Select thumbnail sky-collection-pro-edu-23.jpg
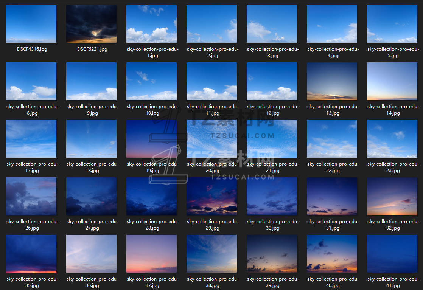Image resolution: width=423 pixels, height=290 pixels. coord(392,138)
